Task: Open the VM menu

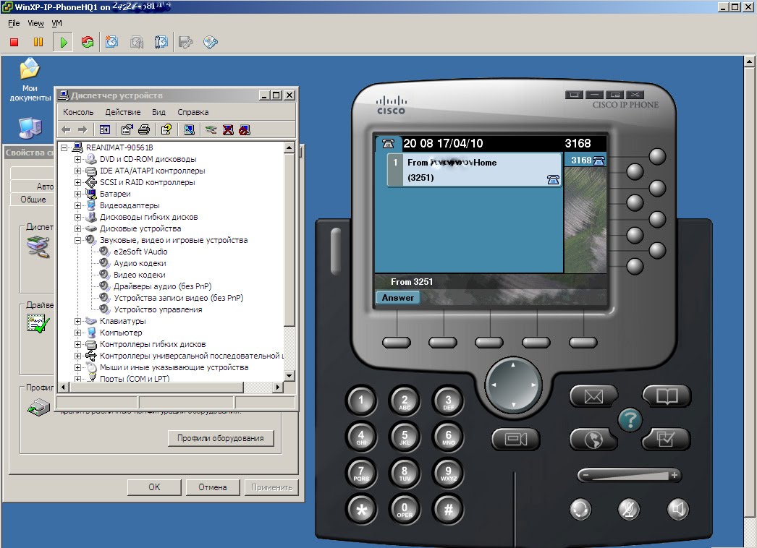Action: click(56, 23)
